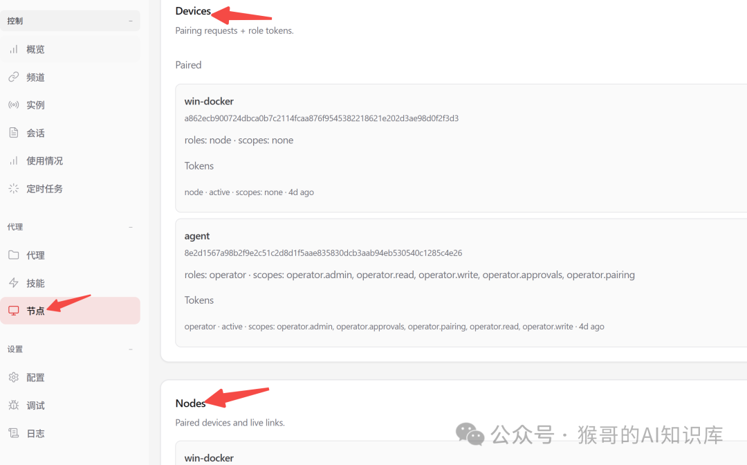
Task: Open 配置 settings page
Action: (x=70, y=377)
